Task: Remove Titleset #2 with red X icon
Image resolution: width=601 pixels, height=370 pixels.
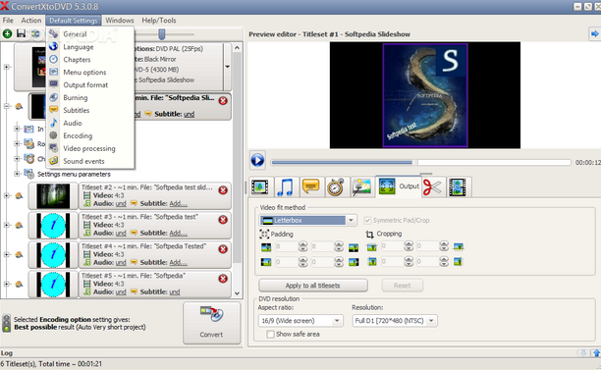Action: pos(223,190)
